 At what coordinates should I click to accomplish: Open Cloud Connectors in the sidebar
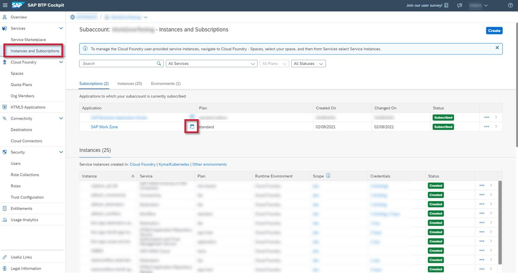26,141
